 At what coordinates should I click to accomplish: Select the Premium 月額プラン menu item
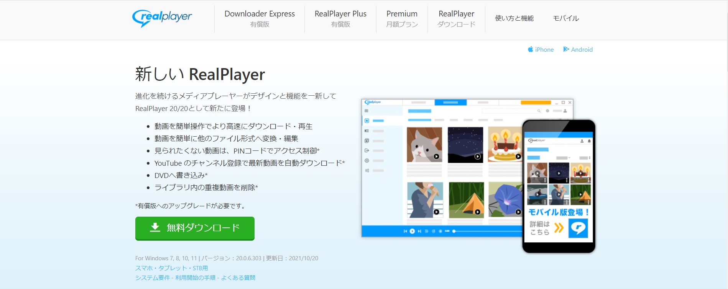(402, 18)
